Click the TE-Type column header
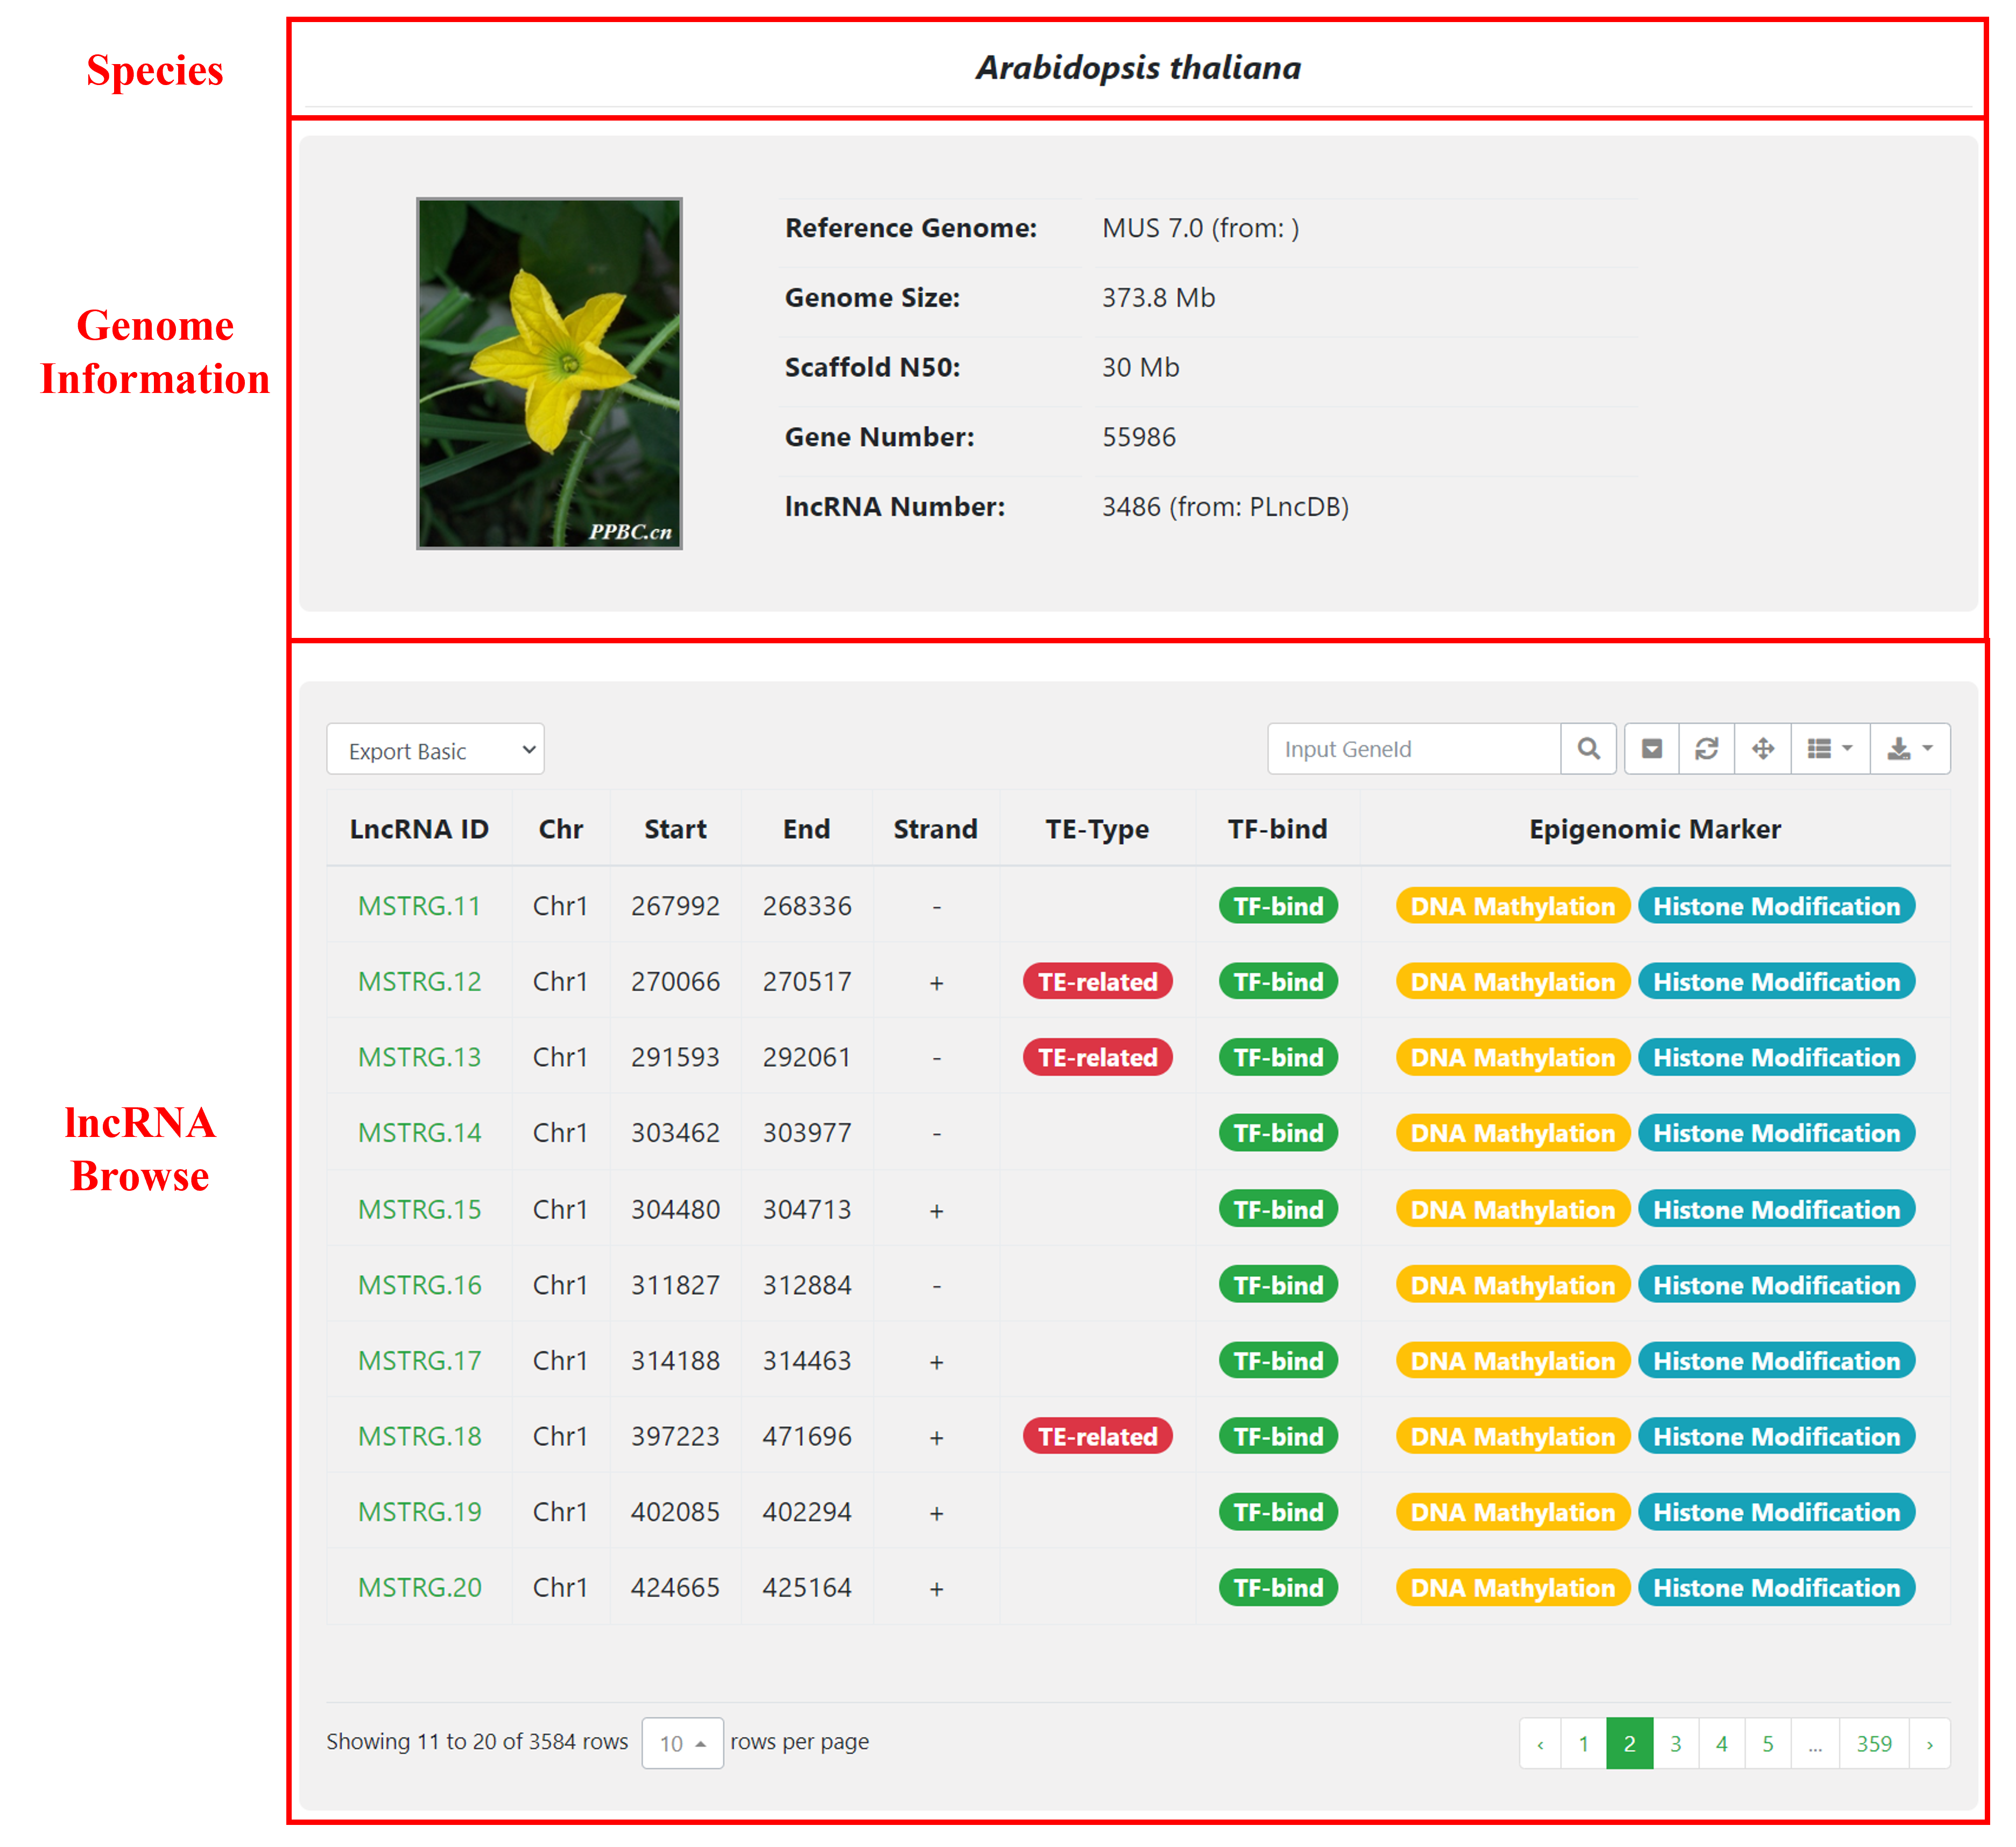The height and width of the screenshot is (1847, 2016). [x=1097, y=830]
